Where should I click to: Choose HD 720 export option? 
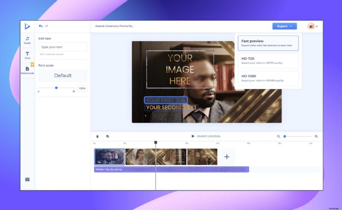coord(268,61)
